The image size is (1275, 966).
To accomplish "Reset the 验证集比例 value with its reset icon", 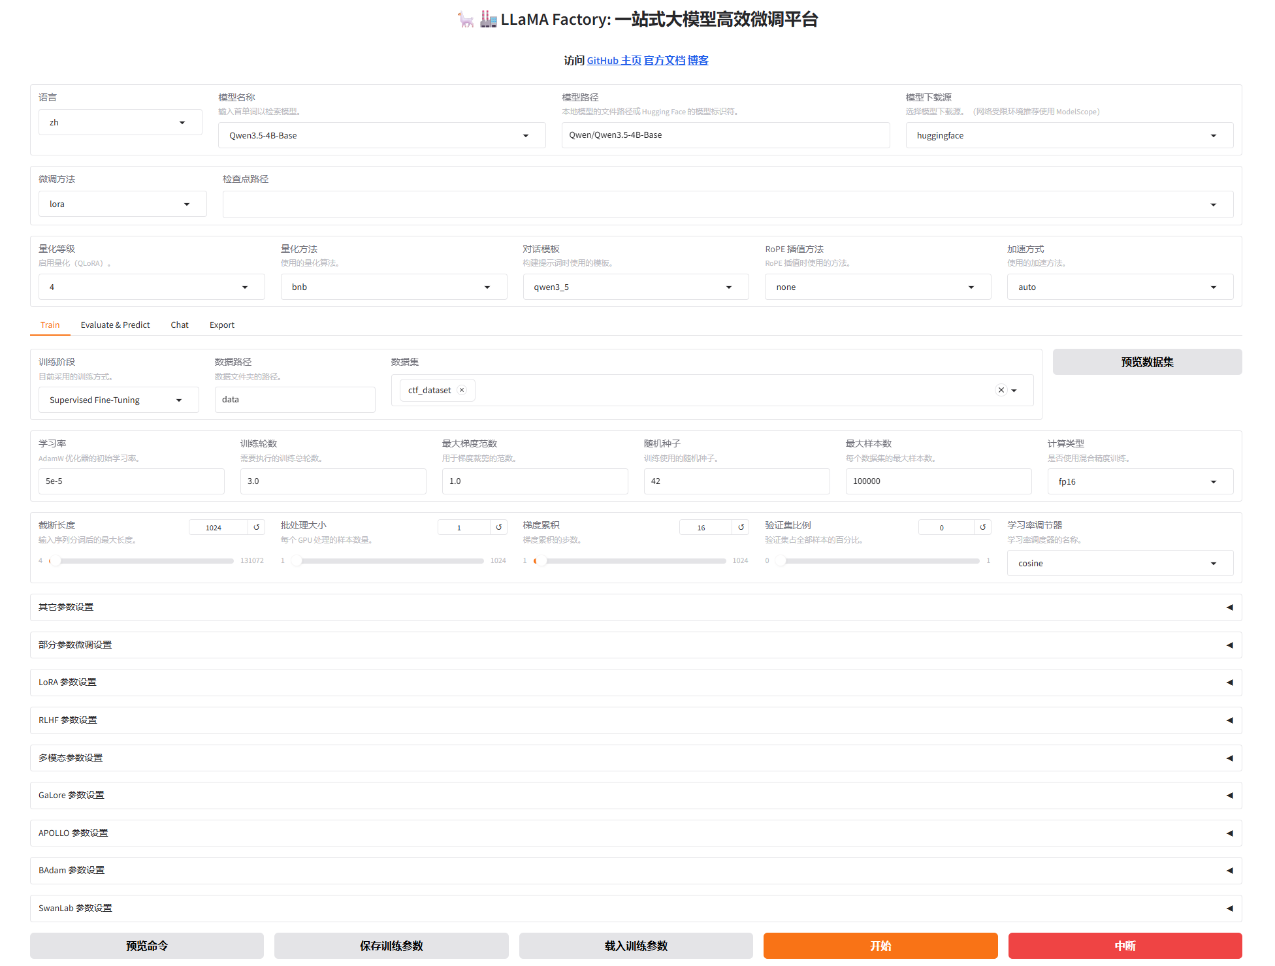I will click(x=983, y=527).
